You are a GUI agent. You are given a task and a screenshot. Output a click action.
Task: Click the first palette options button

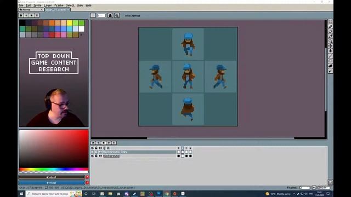[x=21, y=15]
